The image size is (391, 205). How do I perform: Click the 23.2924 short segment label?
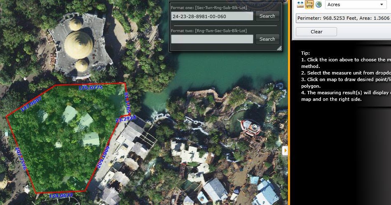[126, 119]
